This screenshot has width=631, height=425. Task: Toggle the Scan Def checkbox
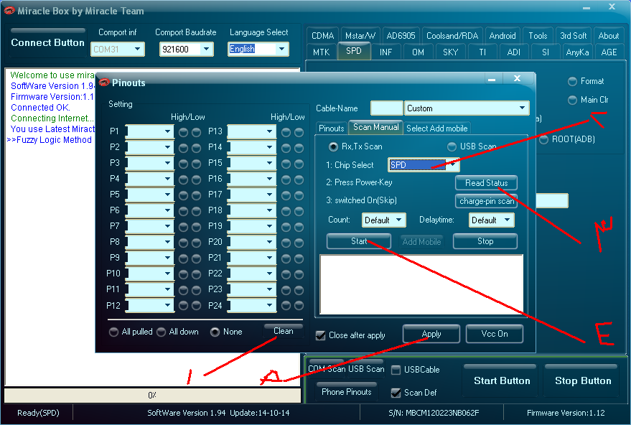[x=396, y=393]
